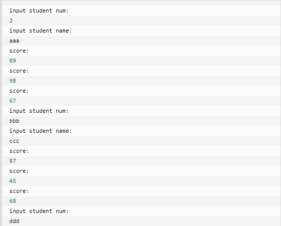Viewport: 281px width, 226px height.
Task: Click the score value 67
Action: pos(13,101)
